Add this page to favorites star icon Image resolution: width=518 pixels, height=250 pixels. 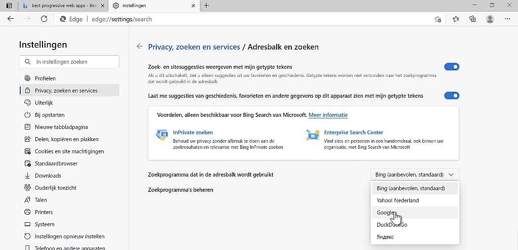coord(438,19)
